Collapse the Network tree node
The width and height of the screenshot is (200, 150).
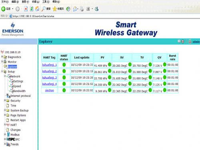click(5, 76)
